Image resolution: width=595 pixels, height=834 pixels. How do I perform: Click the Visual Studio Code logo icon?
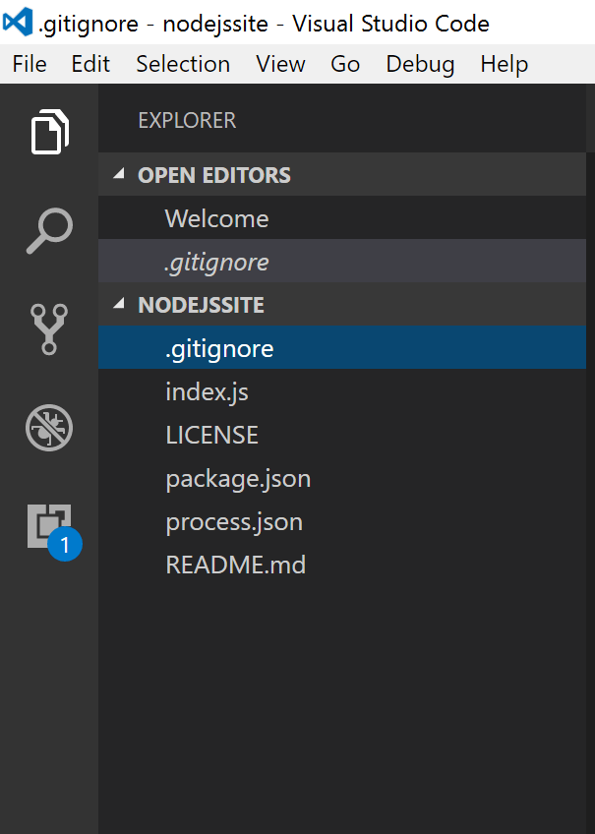[x=18, y=22]
